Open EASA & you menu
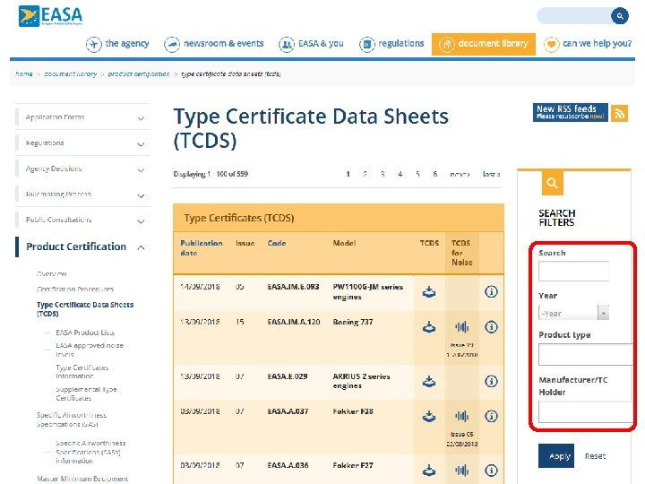The height and width of the screenshot is (484, 645). [x=321, y=44]
